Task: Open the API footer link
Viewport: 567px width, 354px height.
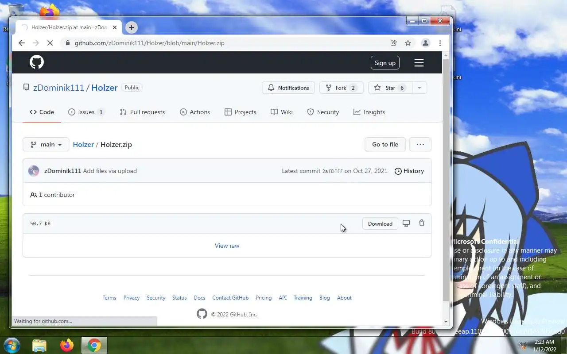Action: 283,298
